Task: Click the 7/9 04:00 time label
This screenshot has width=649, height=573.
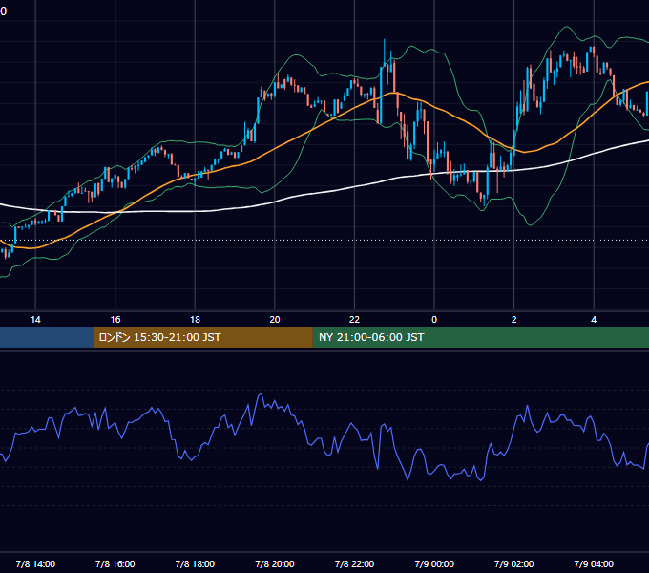Action: [594, 563]
